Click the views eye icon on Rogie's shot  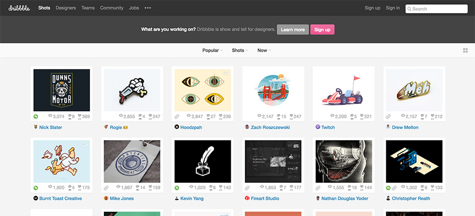pyautogui.click(x=121, y=116)
